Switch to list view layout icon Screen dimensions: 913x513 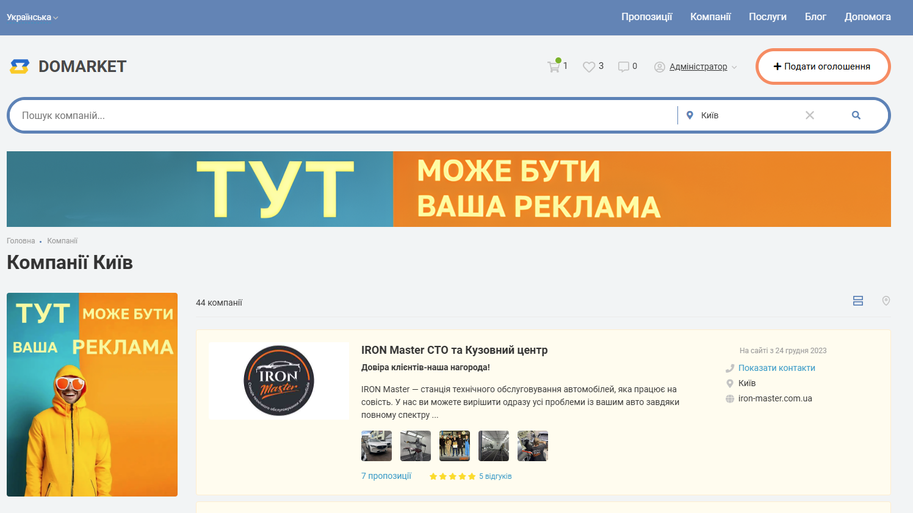(858, 301)
